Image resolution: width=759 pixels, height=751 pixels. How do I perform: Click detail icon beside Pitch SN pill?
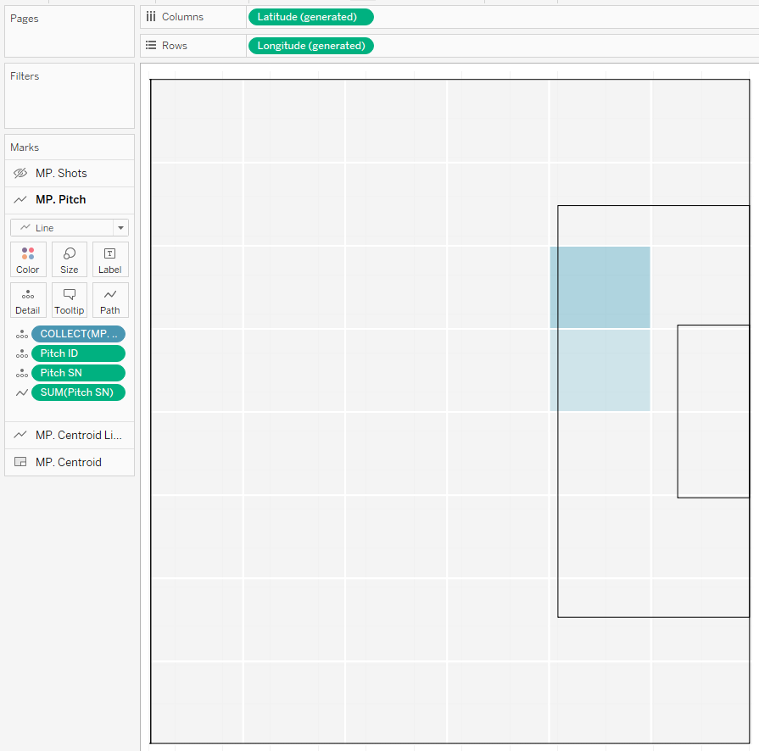pos(21,374)
